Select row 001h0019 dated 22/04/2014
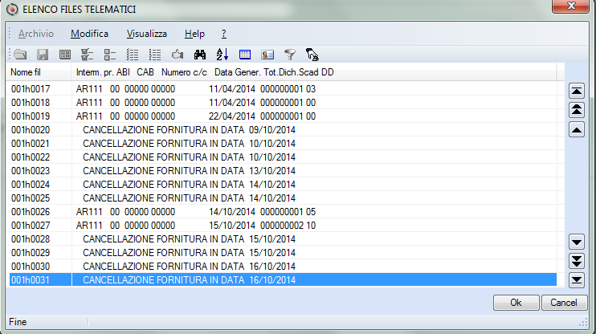Screen dimensions: 596x334 (283, 116)
